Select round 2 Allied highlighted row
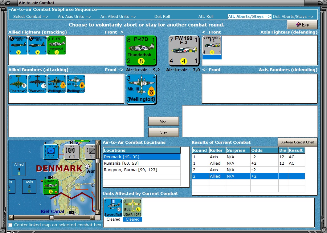 [248, 176]
